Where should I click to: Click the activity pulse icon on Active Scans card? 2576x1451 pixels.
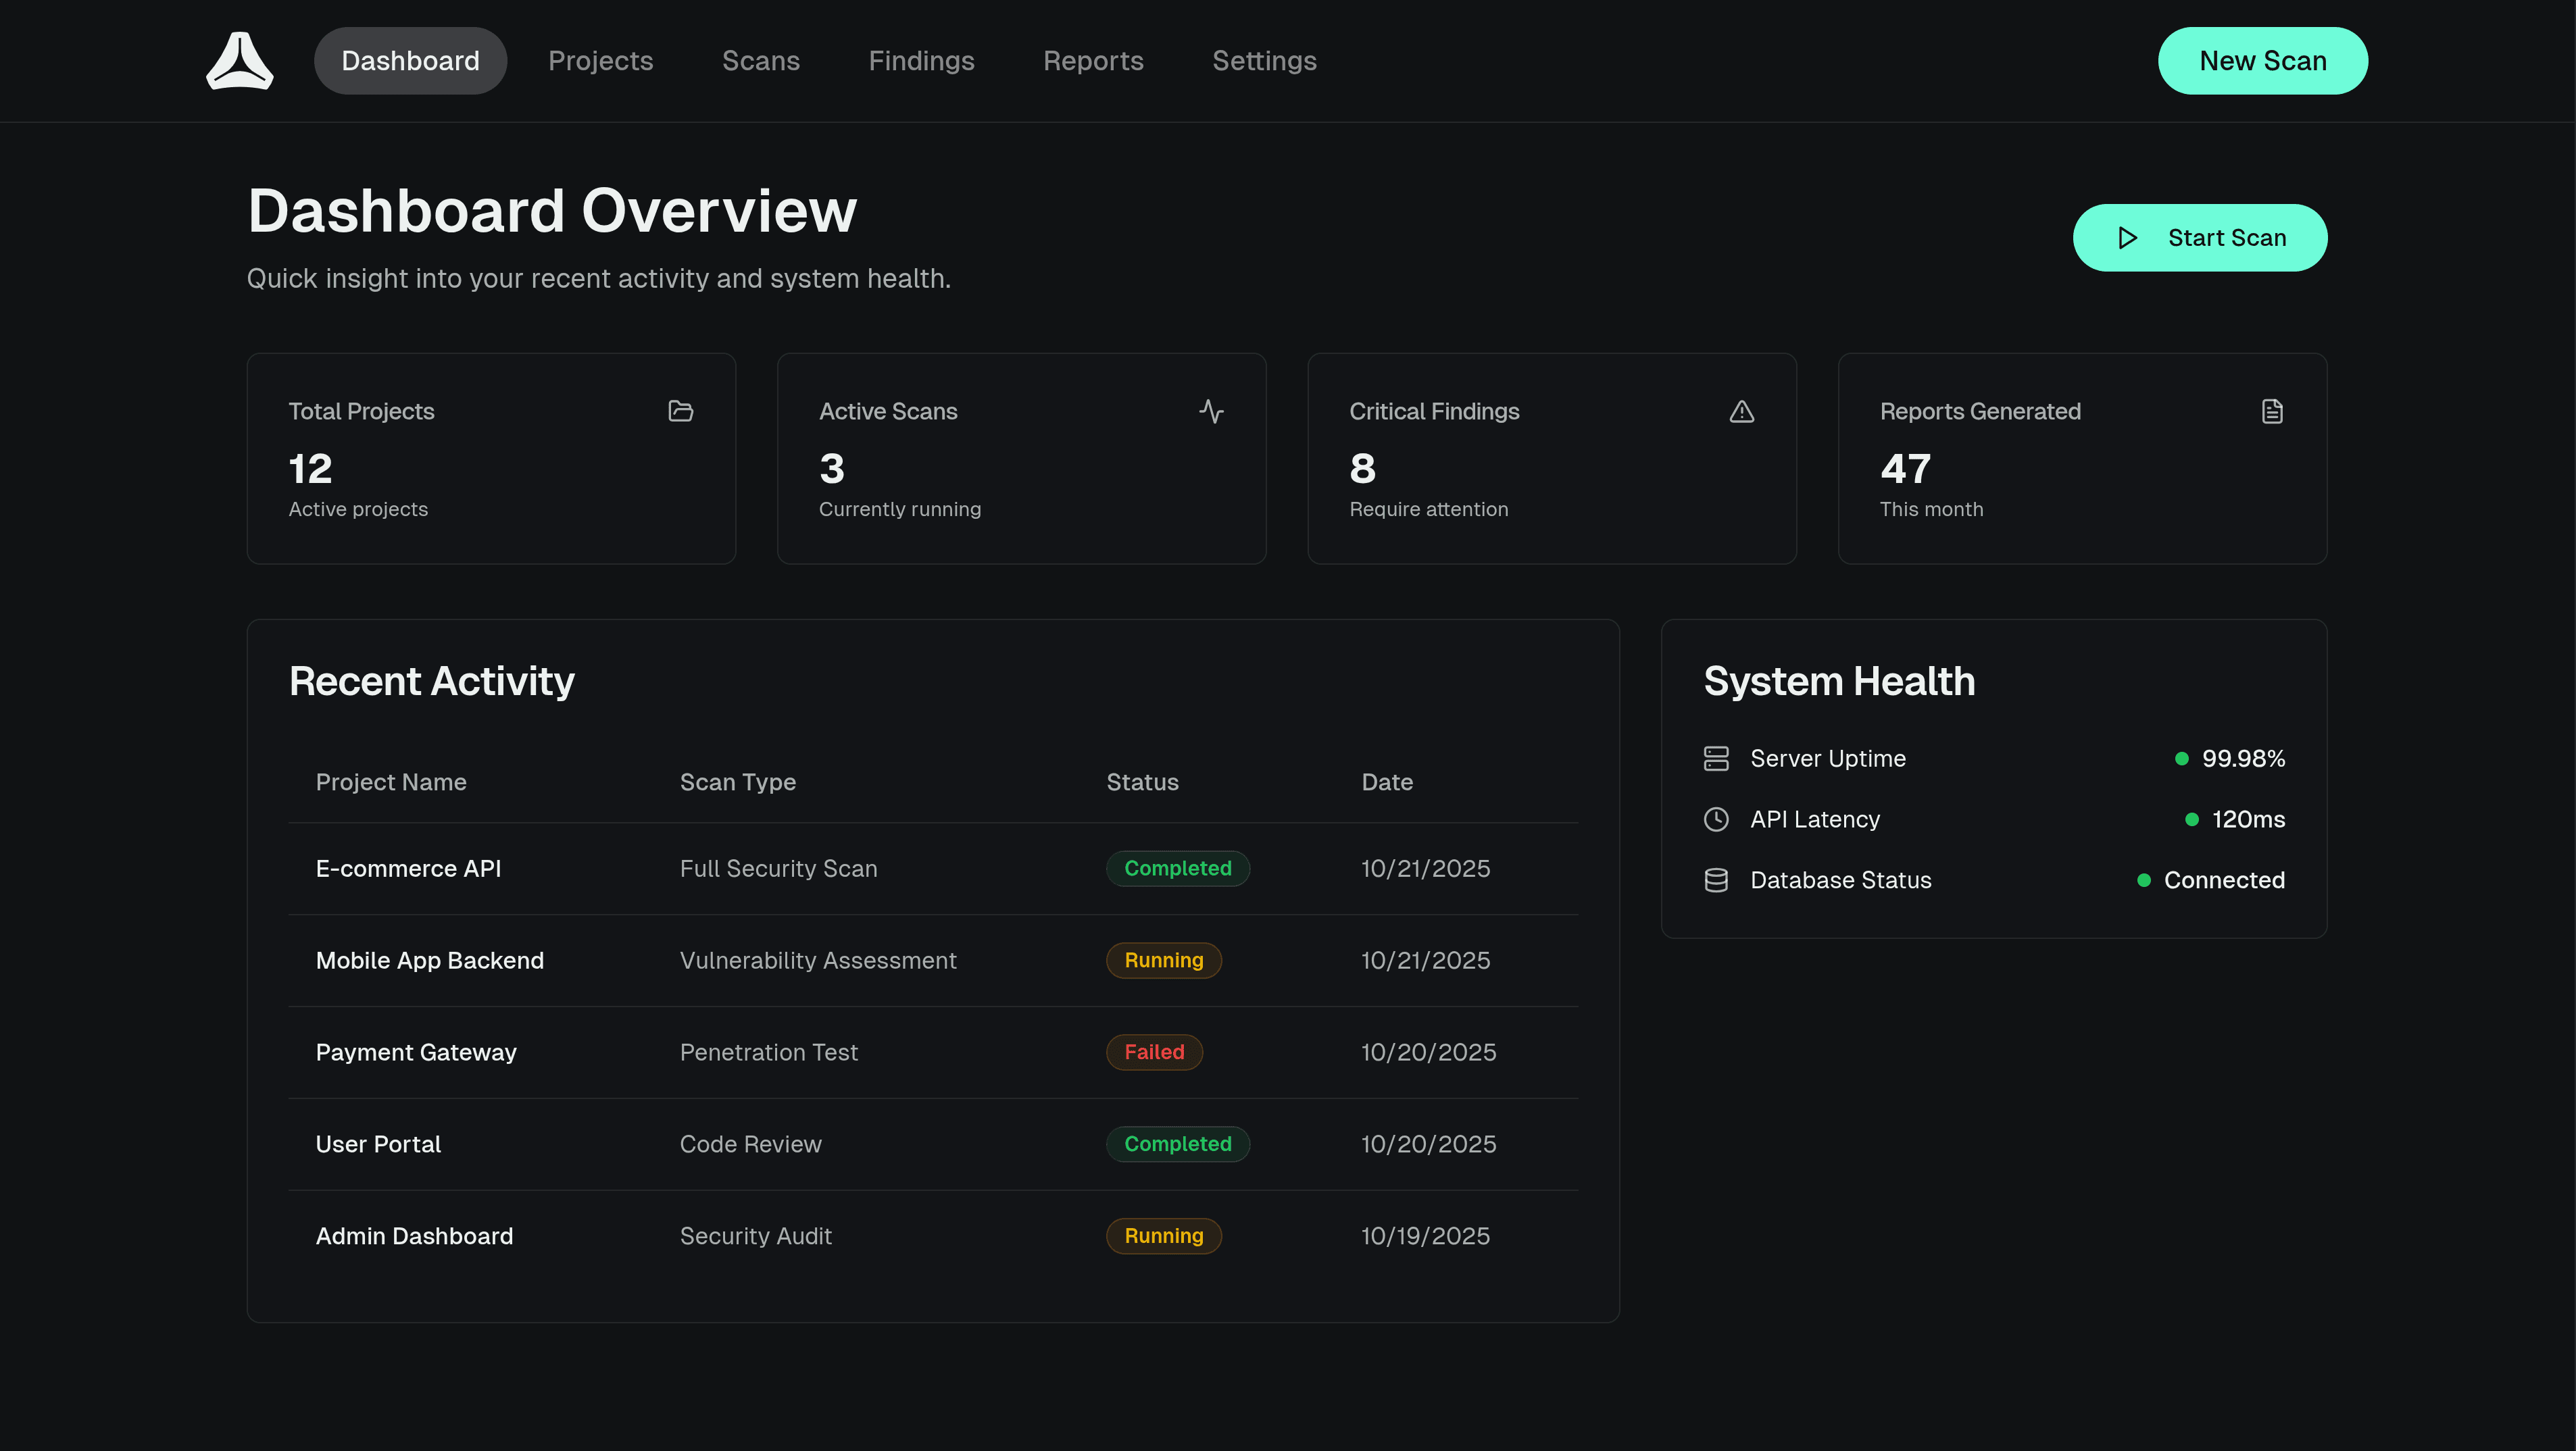[x=1211, y=411]
